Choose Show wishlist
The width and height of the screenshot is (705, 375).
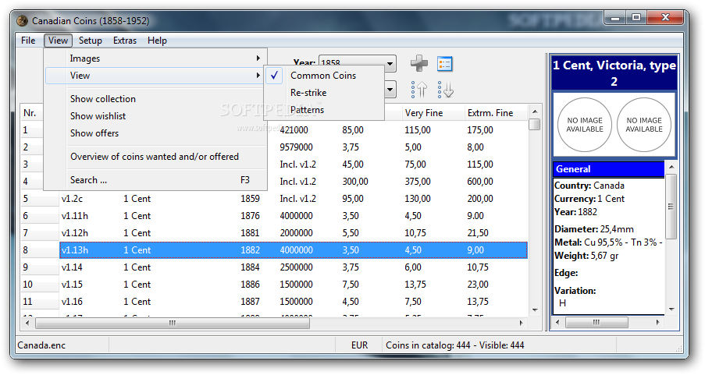click(155, 116)
